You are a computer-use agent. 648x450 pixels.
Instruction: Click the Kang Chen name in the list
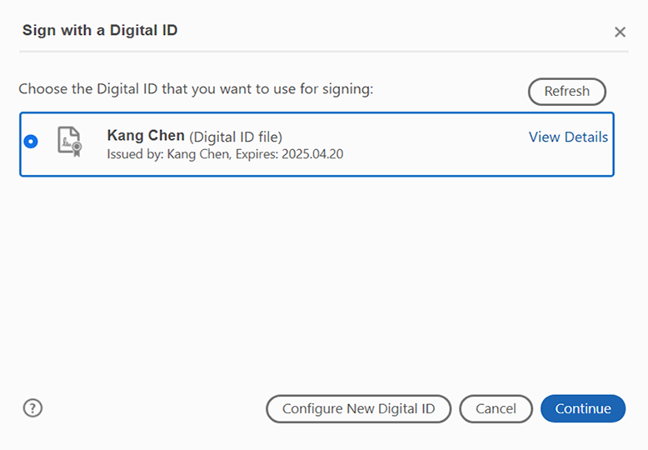click(146, 136)
